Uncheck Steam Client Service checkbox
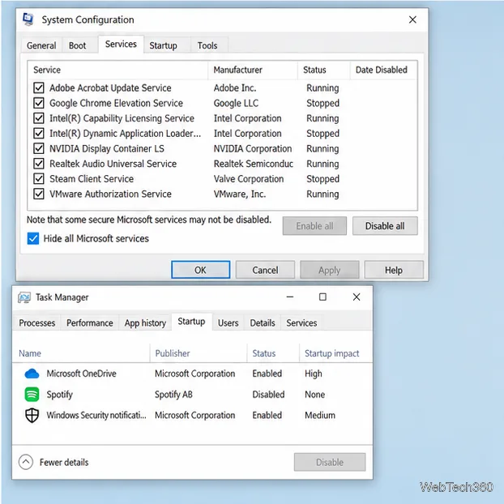Viewport: 504px width, 504px height. tap(39, 179)
